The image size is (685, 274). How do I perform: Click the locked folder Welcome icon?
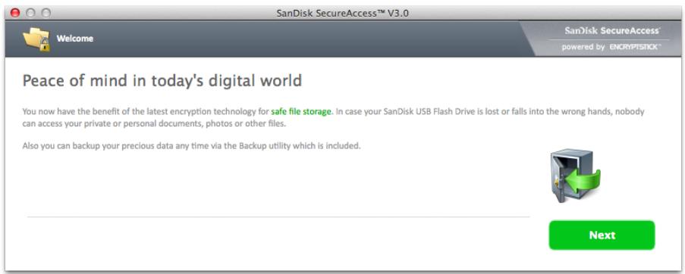point(36,39)
